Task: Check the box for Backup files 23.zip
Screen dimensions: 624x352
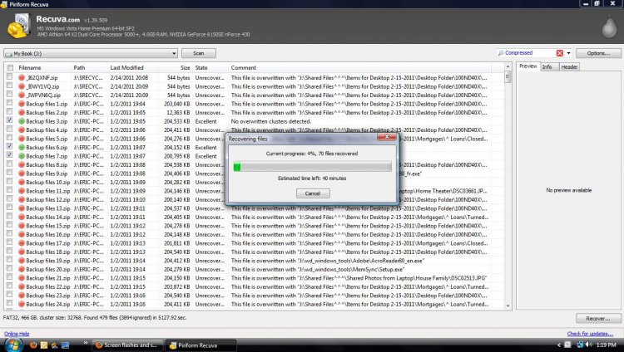Action: (x=9, y=295)
